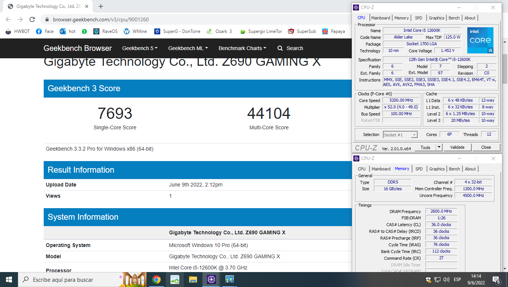This screenshot has width=508, height=287.
Task: Expand the Benchmark Charts menu
Action: pos(242,48)
